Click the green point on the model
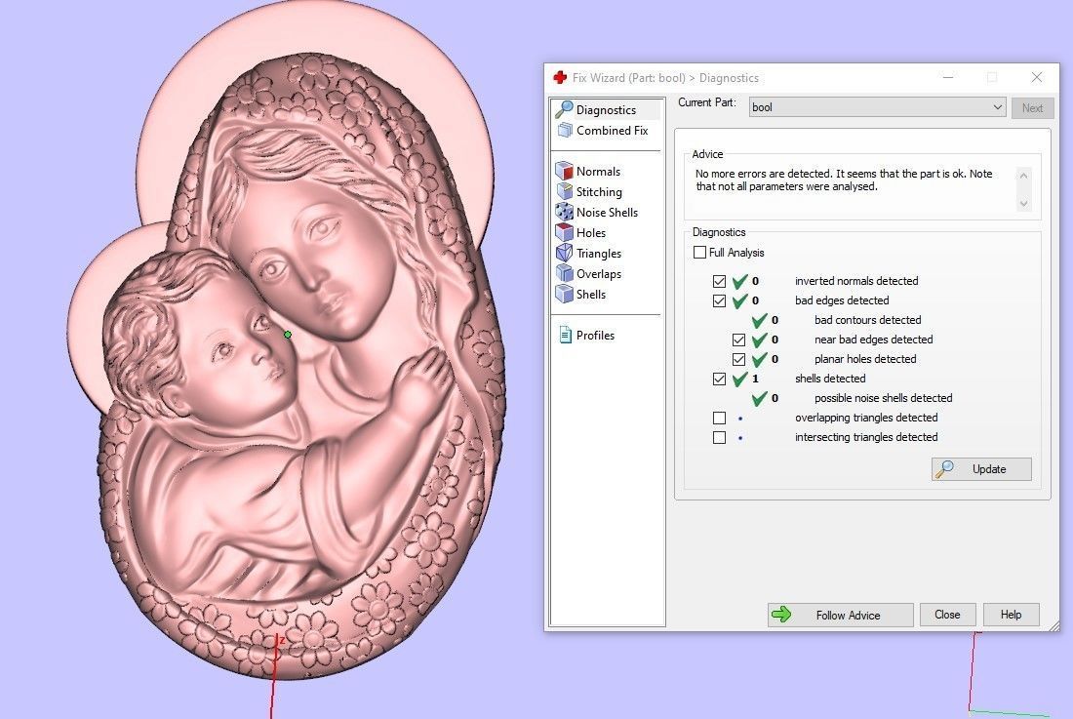The height and width of the screenshot is (719, 1073). tap(288, 335)
